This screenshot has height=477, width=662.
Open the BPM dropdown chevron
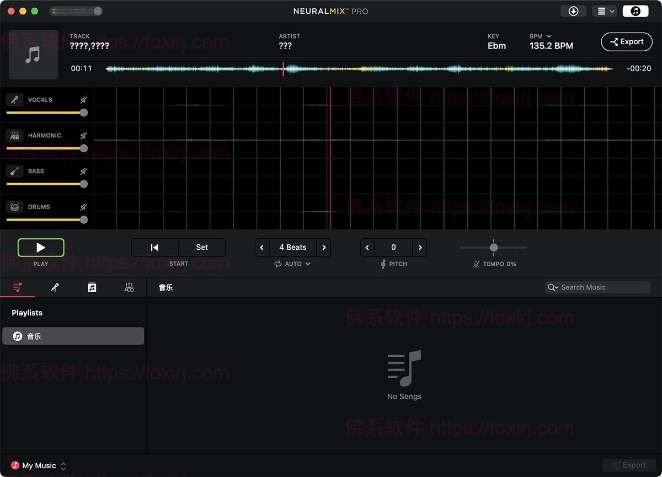click(x=549, y=36)
